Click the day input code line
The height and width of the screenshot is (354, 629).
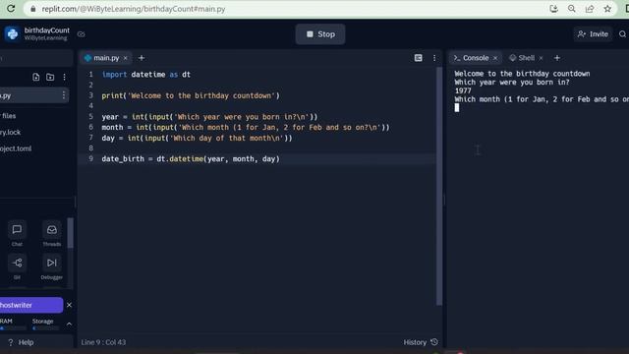point(197,138)
